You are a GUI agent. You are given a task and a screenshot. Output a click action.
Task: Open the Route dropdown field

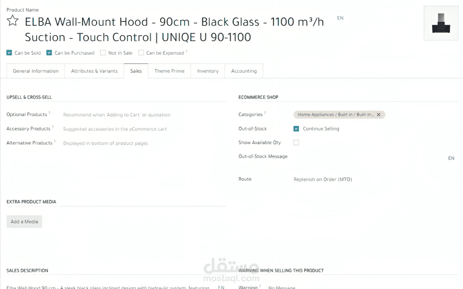[x=371, y=179]
